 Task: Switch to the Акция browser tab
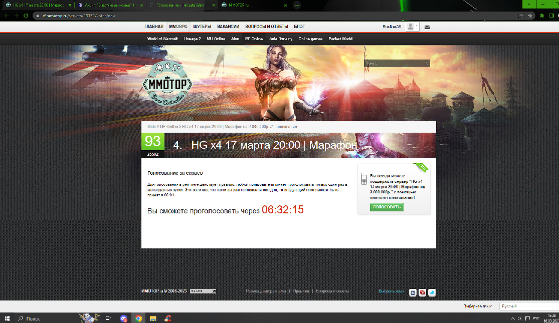pyautogui.click(x=110, y=6)
